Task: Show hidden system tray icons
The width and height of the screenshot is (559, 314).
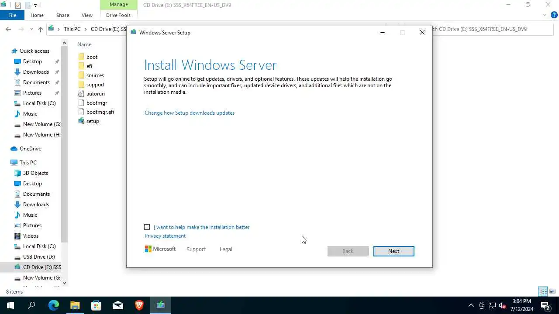Action: (x=471, y=305)
